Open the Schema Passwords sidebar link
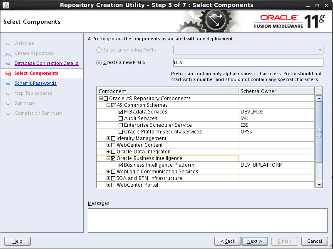333x249 pixels. point(35,83)
